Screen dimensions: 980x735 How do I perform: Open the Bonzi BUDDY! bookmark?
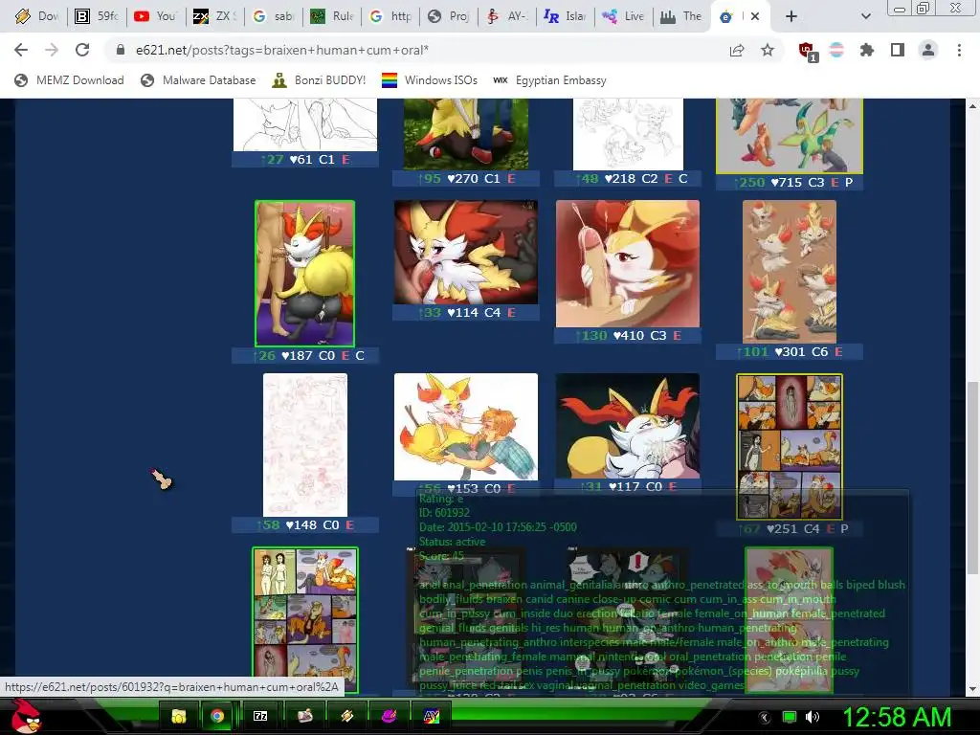[319, 80]
